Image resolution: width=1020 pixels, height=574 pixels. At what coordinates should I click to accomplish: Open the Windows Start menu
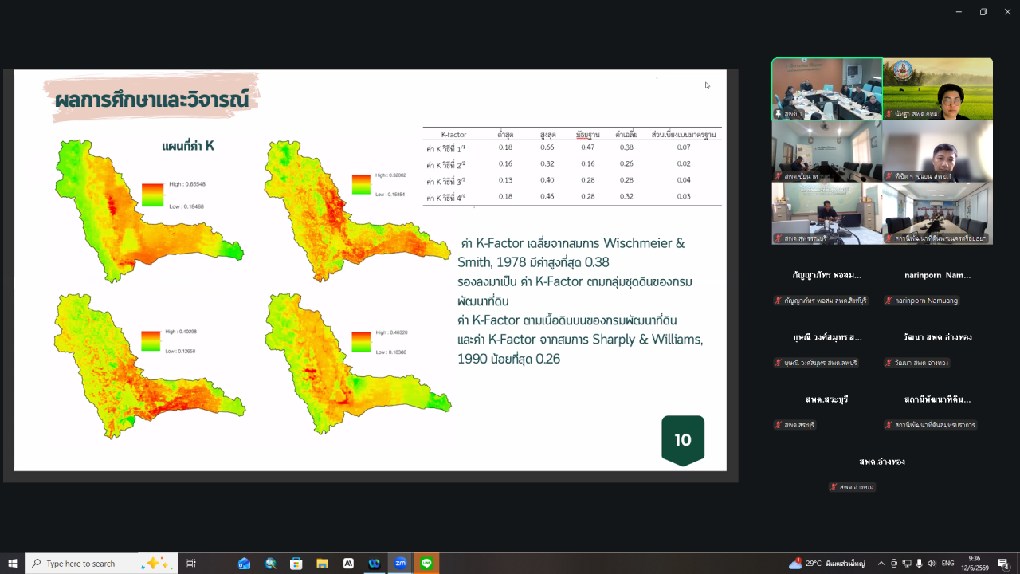coord(13,563)
